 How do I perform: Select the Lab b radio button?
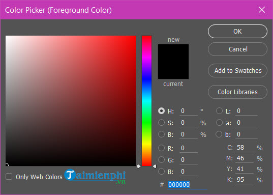click(x=219, y=134)
